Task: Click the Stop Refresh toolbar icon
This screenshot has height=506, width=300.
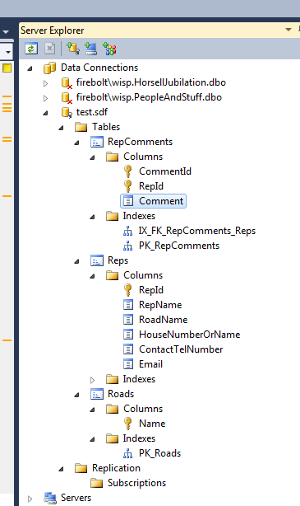Action: click(x=49, y=49)
